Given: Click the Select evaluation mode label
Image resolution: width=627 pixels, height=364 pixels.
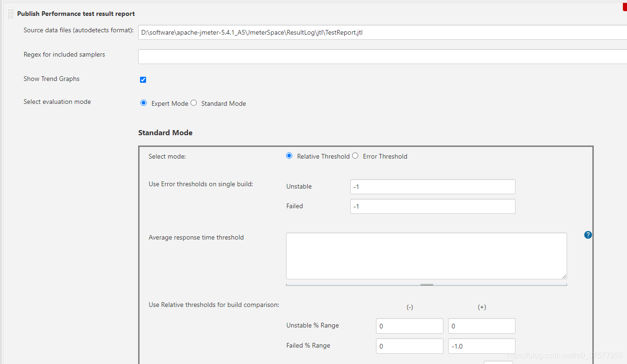Looking at the screenshot, I should 57,102.
